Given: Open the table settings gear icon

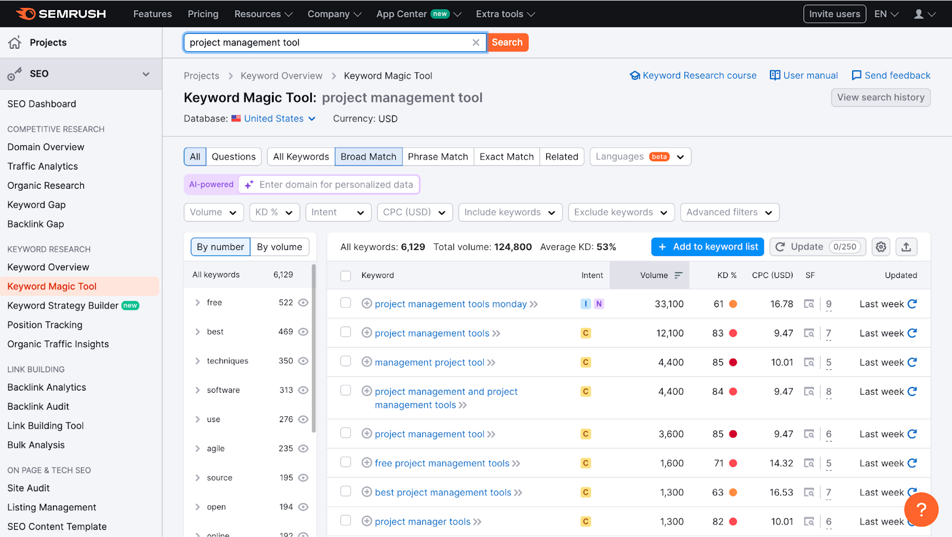Looking at the screenshot, I should coord(881,246).
